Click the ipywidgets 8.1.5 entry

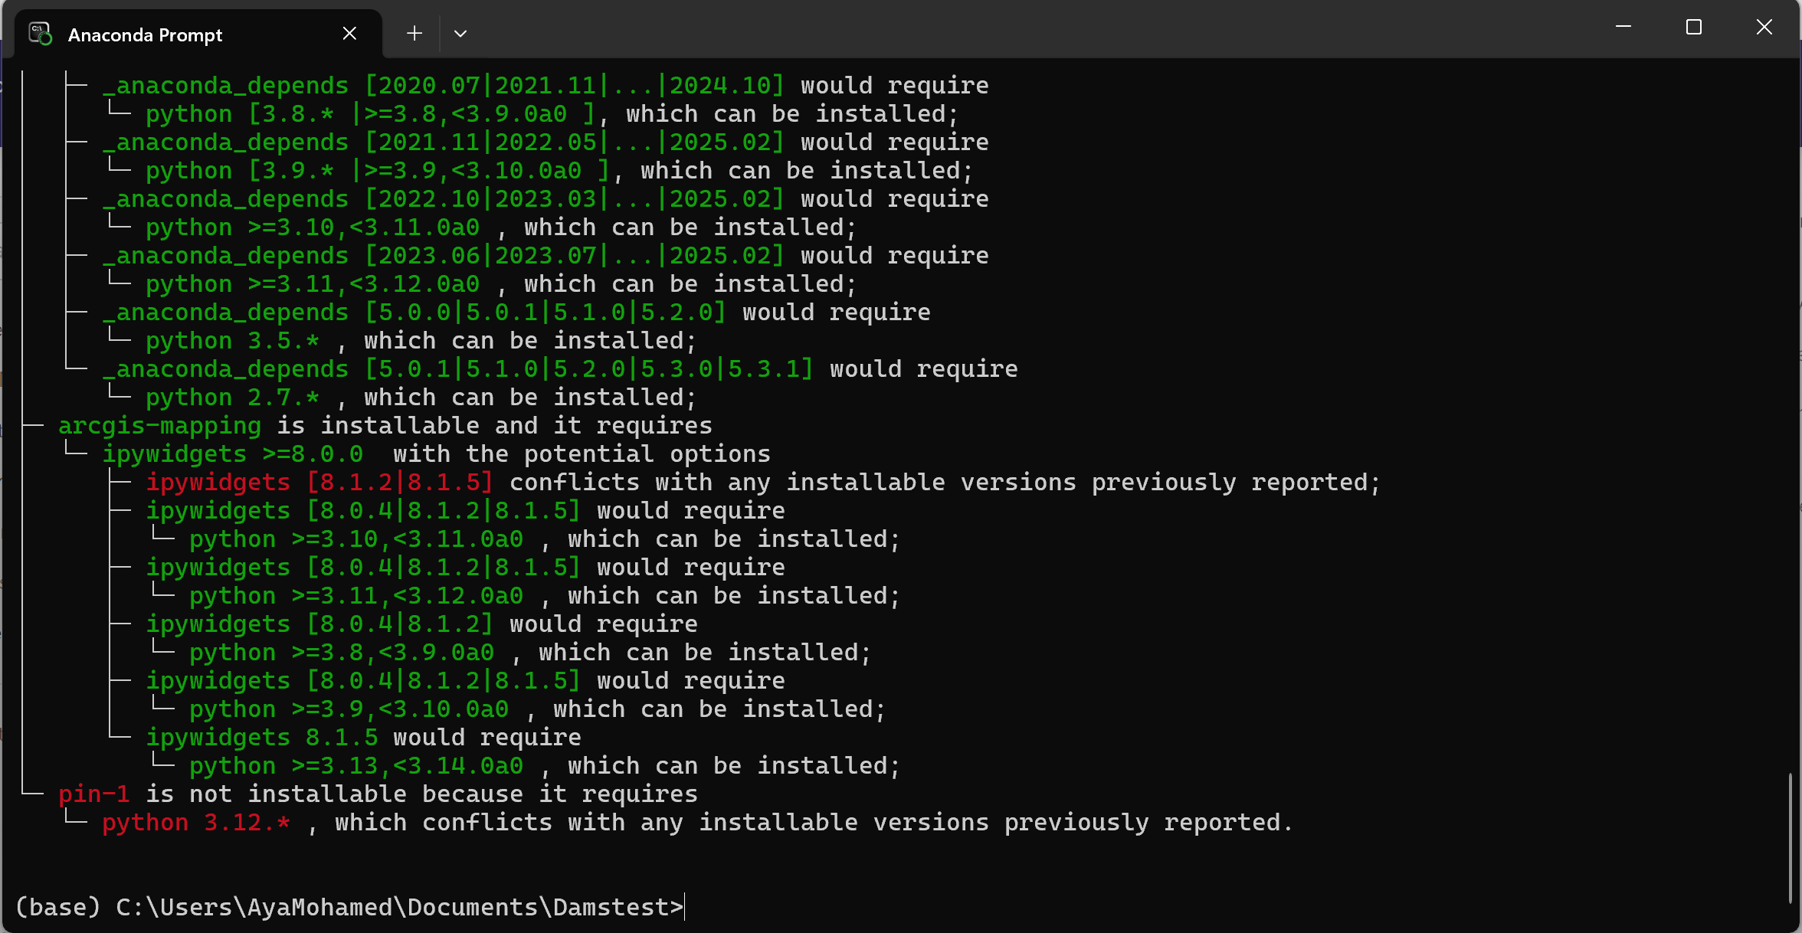tap(262, 738)
